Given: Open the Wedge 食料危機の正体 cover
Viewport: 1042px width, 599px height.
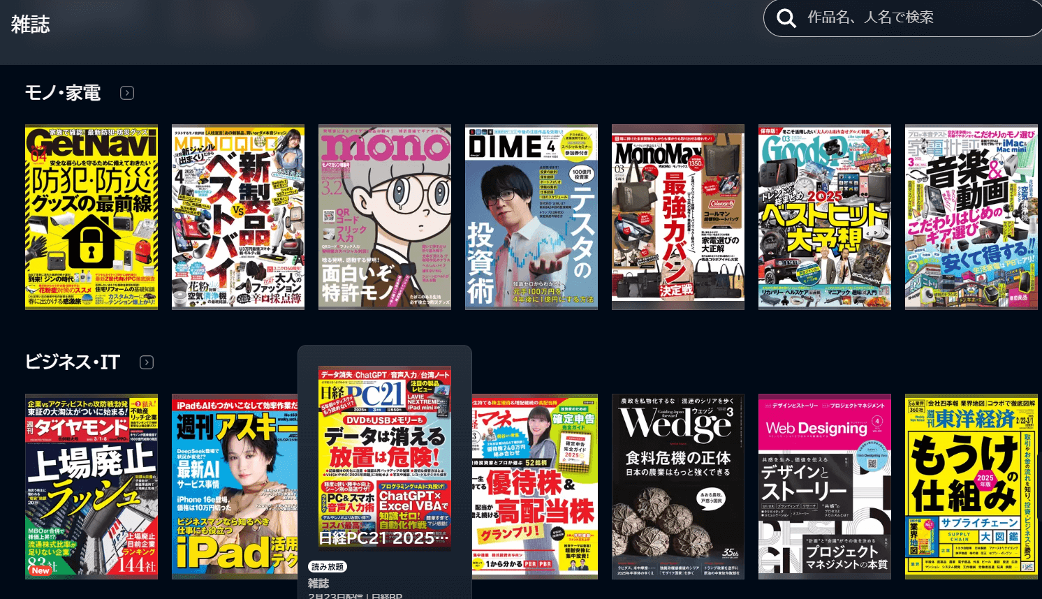Looking at the screenshot, I should (678, 487).
